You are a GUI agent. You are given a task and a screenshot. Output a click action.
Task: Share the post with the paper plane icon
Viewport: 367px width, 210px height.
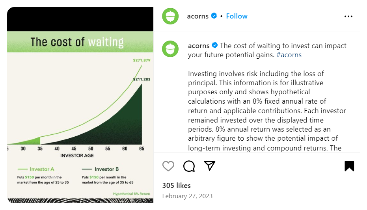click(209, 166)
